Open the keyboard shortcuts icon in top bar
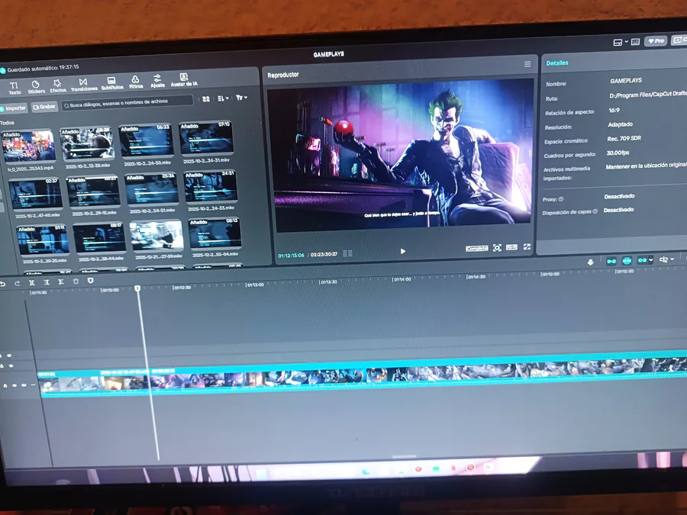Screen dimensions: 687x515 click(635, 42)
